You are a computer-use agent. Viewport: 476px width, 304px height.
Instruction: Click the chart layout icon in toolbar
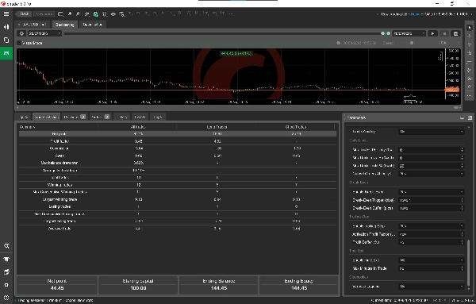[x=61, y=14]
